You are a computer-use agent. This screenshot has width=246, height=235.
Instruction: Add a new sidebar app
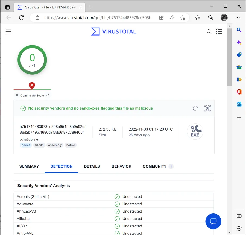(x=239, y=117)
